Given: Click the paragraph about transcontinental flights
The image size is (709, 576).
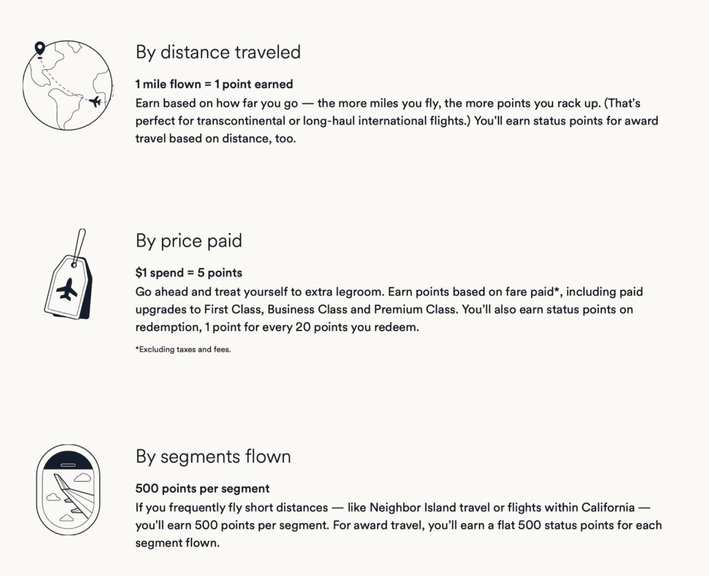Looking at the screenshot, I should [397, 120].
